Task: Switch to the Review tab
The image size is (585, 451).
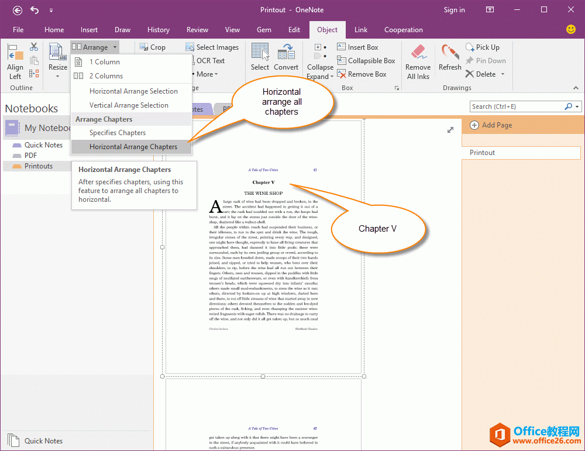Action: 197,30
